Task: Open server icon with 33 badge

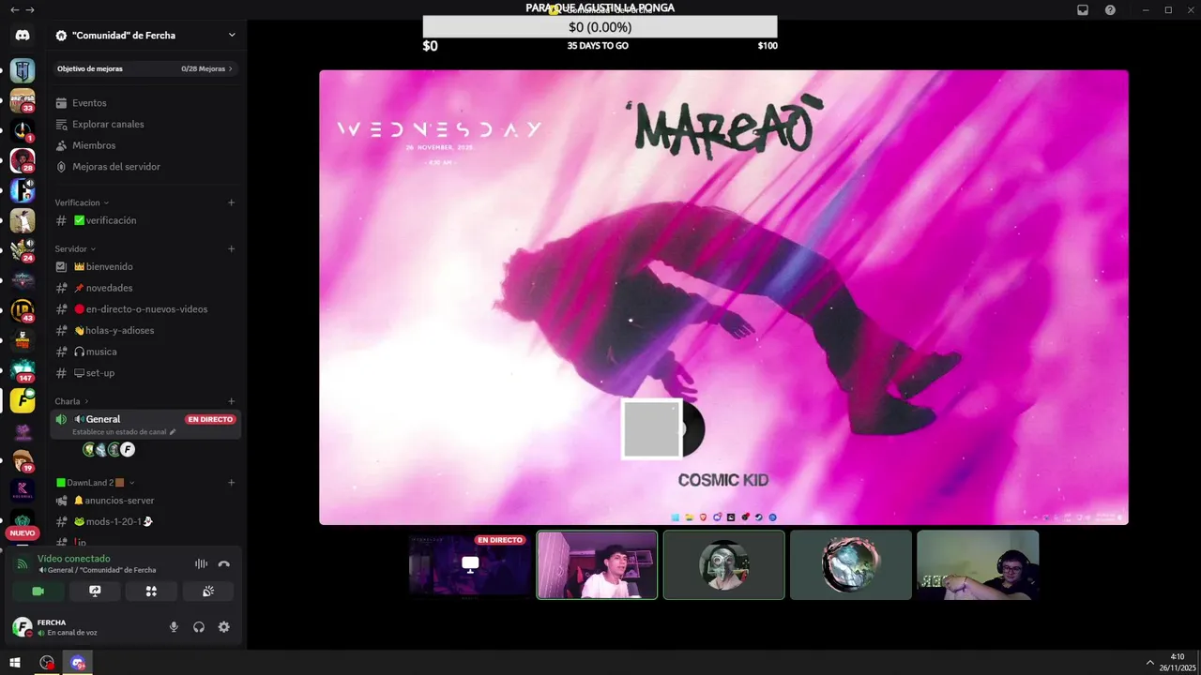Action: [x=23, y=100]
